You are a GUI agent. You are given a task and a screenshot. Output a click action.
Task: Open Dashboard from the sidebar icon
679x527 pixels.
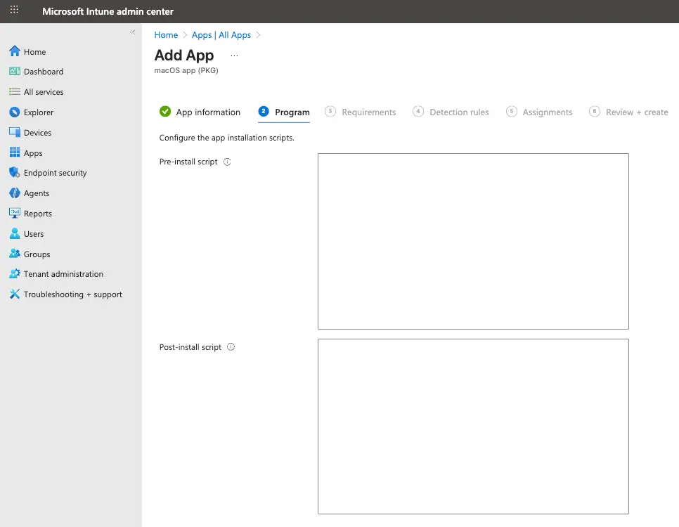click(x=15, y=72)
